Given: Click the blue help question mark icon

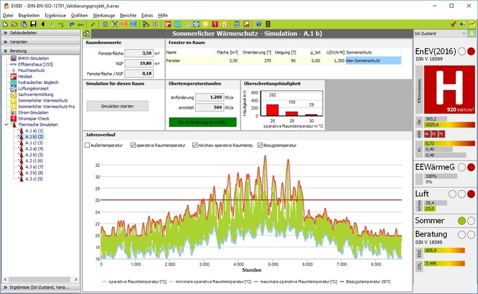Looking at the screenshot, I should click(x=259, y=24).
